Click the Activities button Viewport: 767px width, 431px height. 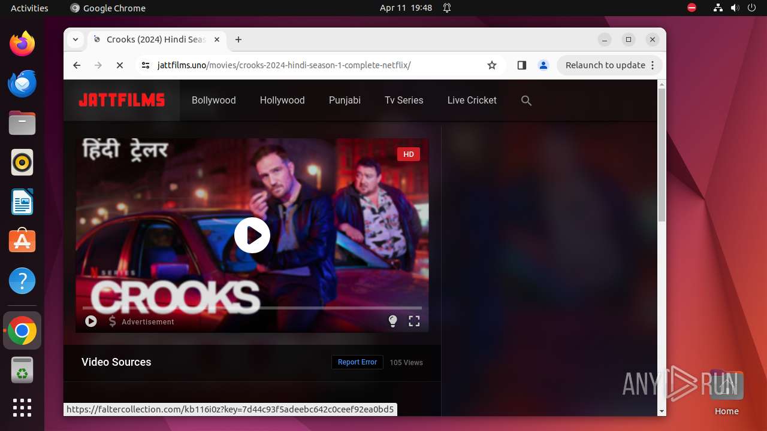(x=29, y=8)
